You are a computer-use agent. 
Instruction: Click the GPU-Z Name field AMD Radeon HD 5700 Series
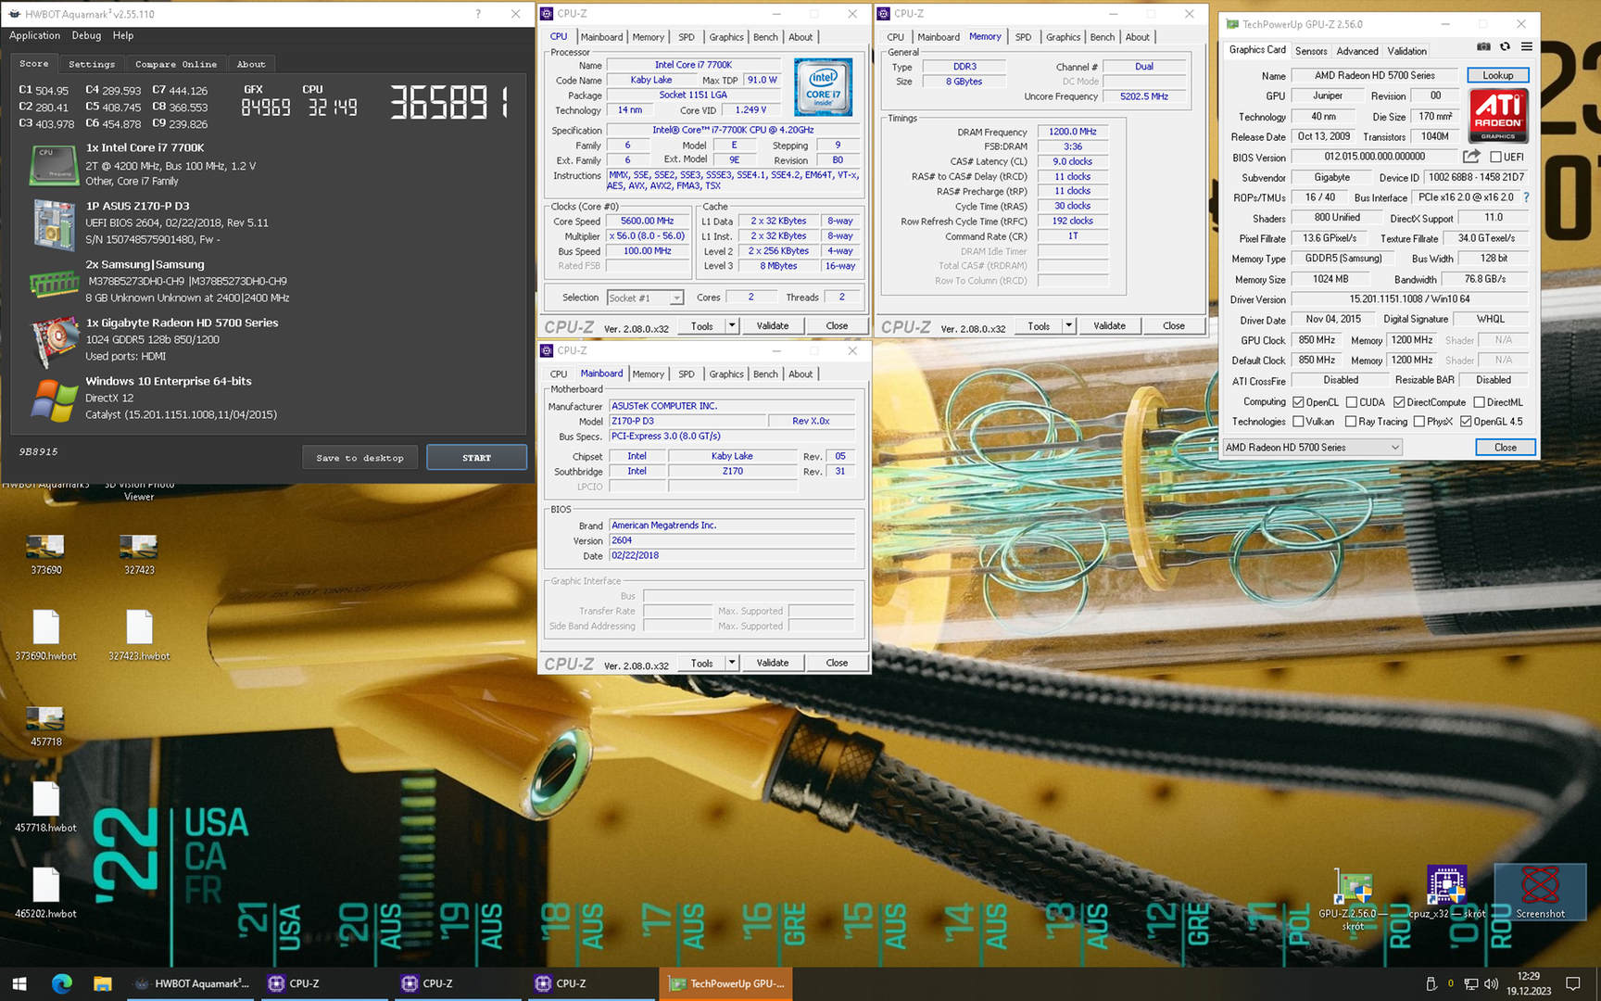tap(1374, 75)
